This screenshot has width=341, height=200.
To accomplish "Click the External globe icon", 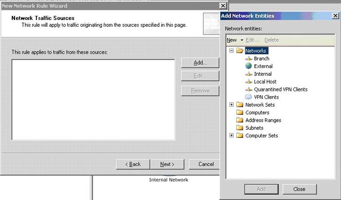I will click(x=248, y=66).
